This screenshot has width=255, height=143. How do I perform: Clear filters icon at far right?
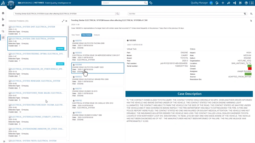pos(251,14)
